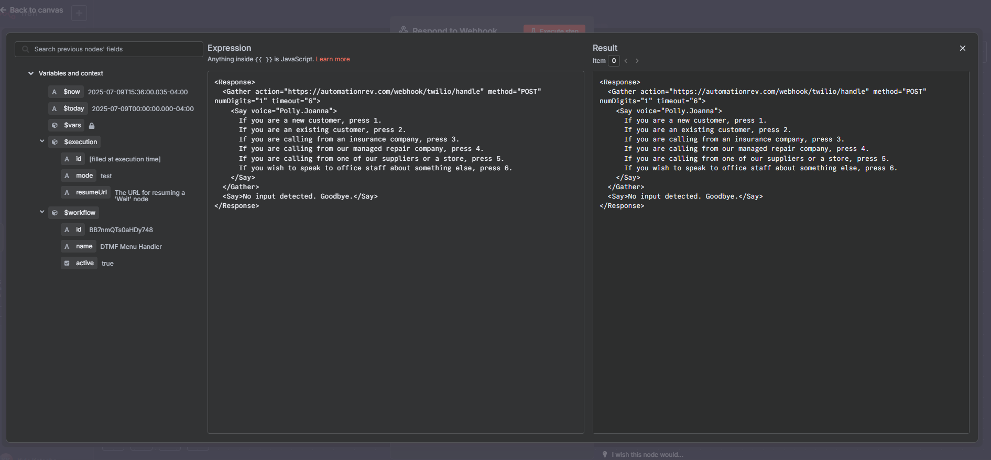Click the $workflow object cube icon
Screen dimensions: 991x460
pos(55,213)
